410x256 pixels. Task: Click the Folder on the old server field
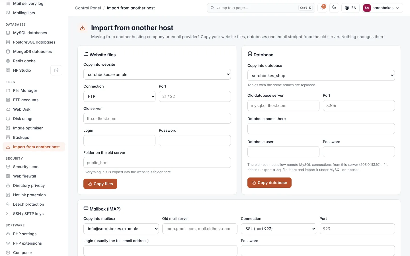(157, 163)
